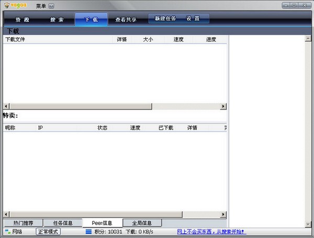Screen dimensions: 314x238
Task: Toggle the 正常模式 mode button
Action: coord(48,232)
